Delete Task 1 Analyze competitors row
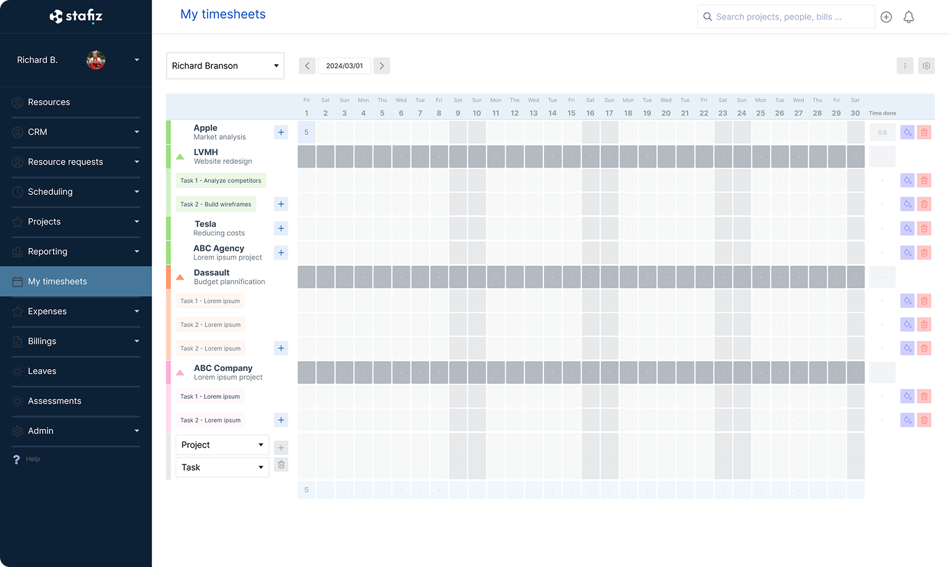This screenshot has height=567, width=949. tap(924, 181)
